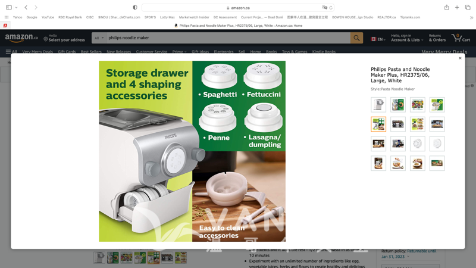Select the pasta plate on white thumbnail
The image size is (476, 268).
coord(397,163)
